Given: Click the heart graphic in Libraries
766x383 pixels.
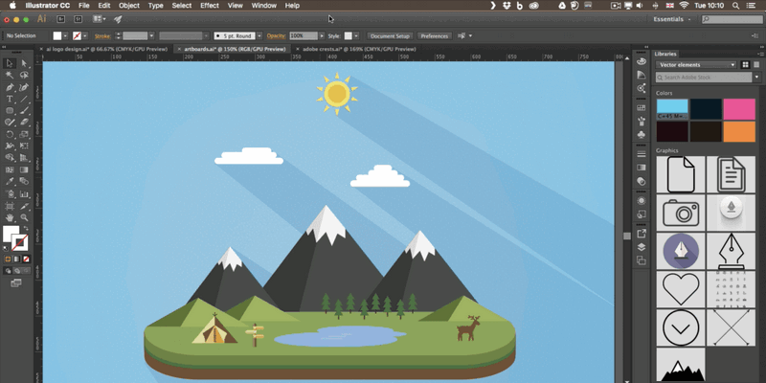Looking at the screenshot, I should [x=681, y=288].
